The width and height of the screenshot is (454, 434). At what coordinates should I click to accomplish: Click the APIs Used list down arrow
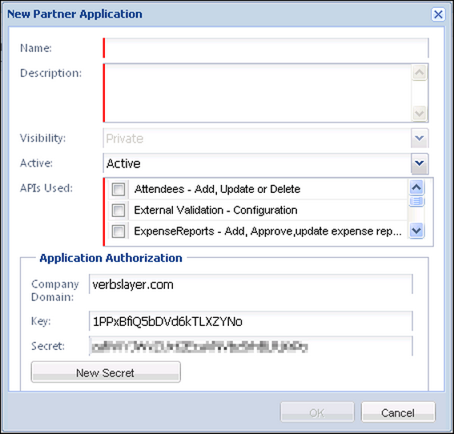pyautogui.click(x=416, y=231)
